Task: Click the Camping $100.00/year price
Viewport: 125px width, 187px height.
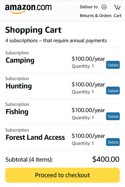Action: pos(88,59)
